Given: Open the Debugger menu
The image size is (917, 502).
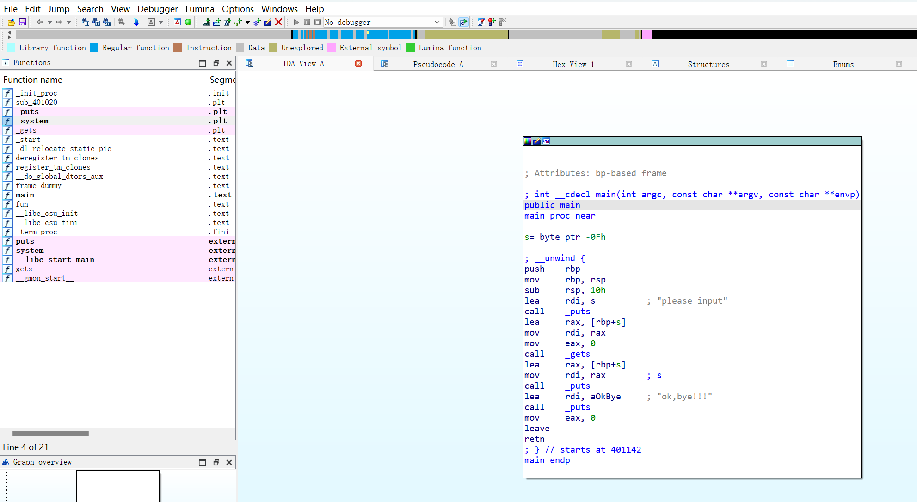Looking at the screenshot, I should pos(158,9).
